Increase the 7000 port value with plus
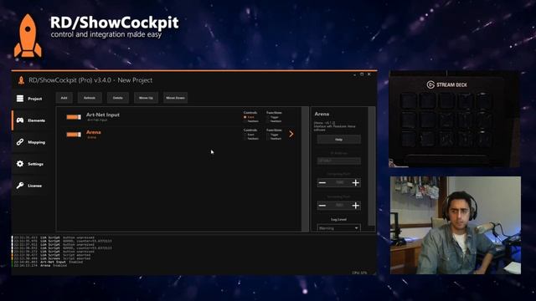Viewport: 536px width, 301px height. pos(355,183)
